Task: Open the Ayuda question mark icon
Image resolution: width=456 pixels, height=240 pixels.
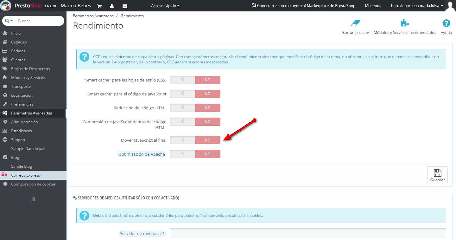Action: 446,23
